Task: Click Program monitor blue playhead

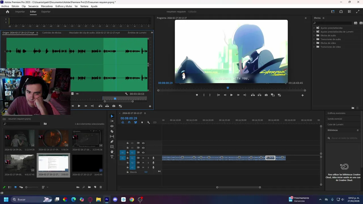Action: tap(227, 88)
